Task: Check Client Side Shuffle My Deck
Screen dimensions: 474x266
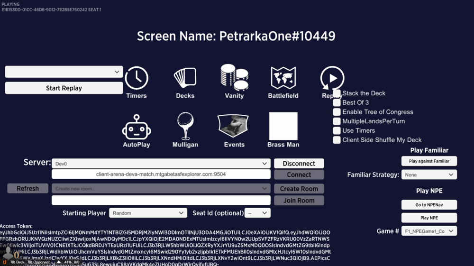Action: pos(337,140)
